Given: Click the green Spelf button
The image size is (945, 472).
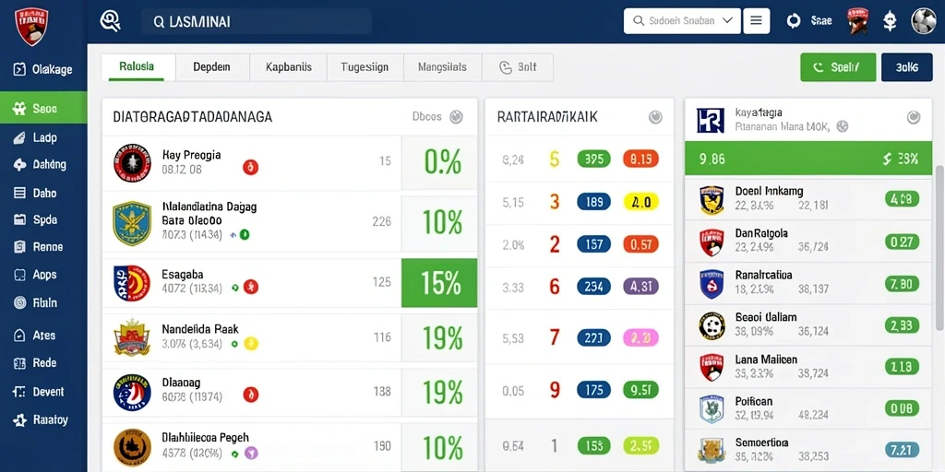Looking at the screenshot, I should (838, 67).
